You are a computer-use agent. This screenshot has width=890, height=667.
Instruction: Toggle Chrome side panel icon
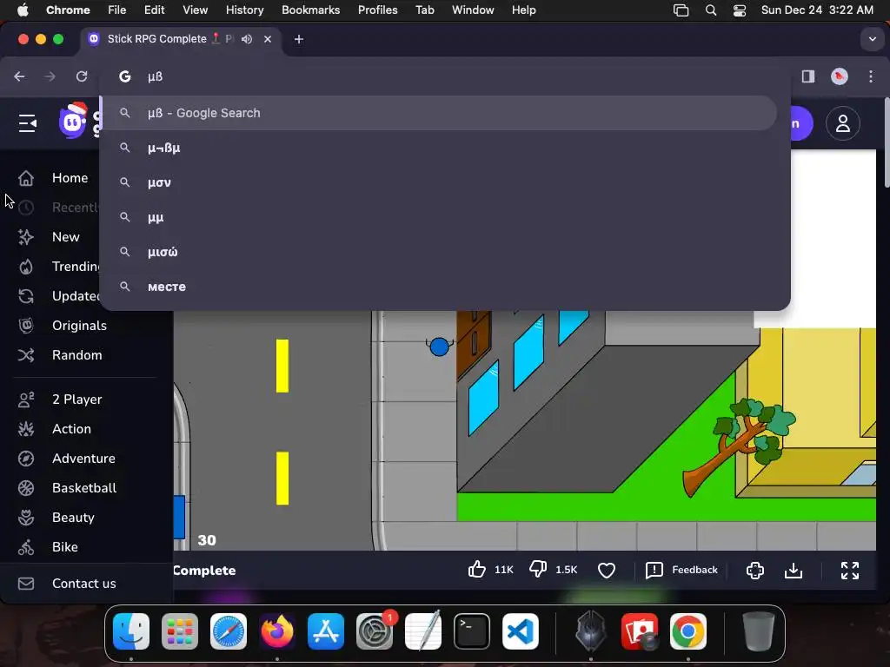click(807, 76)
